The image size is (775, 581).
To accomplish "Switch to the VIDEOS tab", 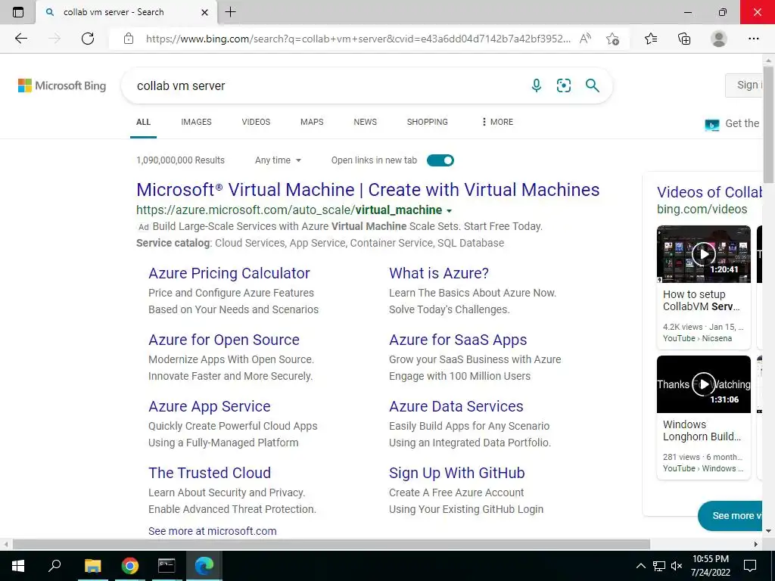I will click(256, 122).
